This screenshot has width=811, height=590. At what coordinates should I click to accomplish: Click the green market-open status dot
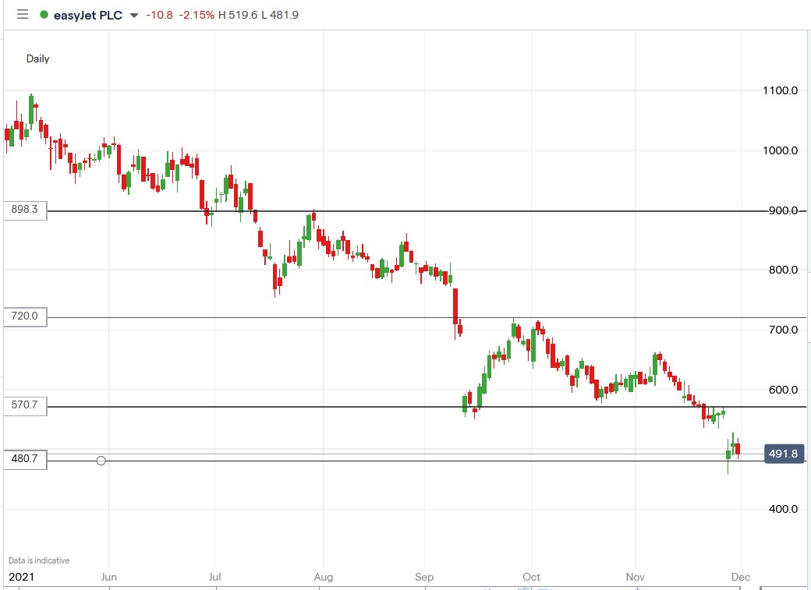pyautogui.click(x=46, y=14)
